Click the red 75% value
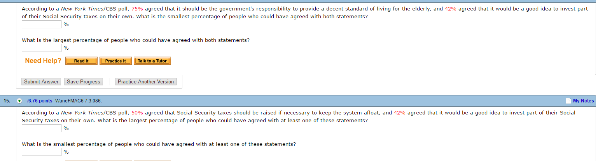Screen dimensions: 598x161 point(137,9)
